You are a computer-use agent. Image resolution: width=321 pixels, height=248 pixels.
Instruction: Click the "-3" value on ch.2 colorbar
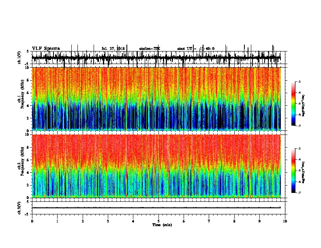click(x=299, y=149)
